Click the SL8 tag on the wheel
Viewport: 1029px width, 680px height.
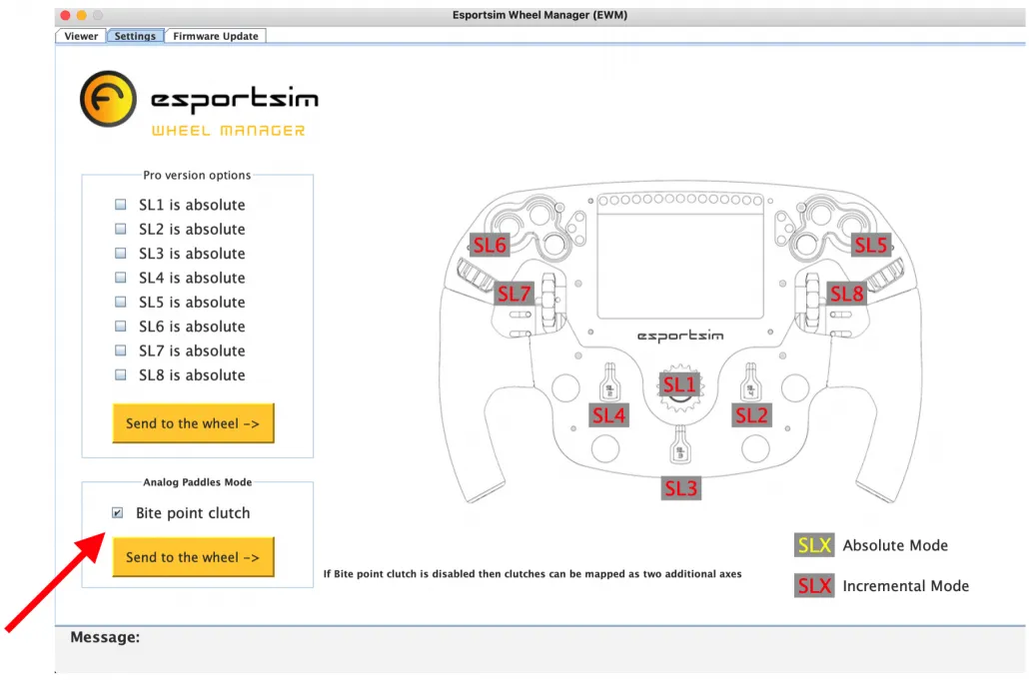(846, 294)
